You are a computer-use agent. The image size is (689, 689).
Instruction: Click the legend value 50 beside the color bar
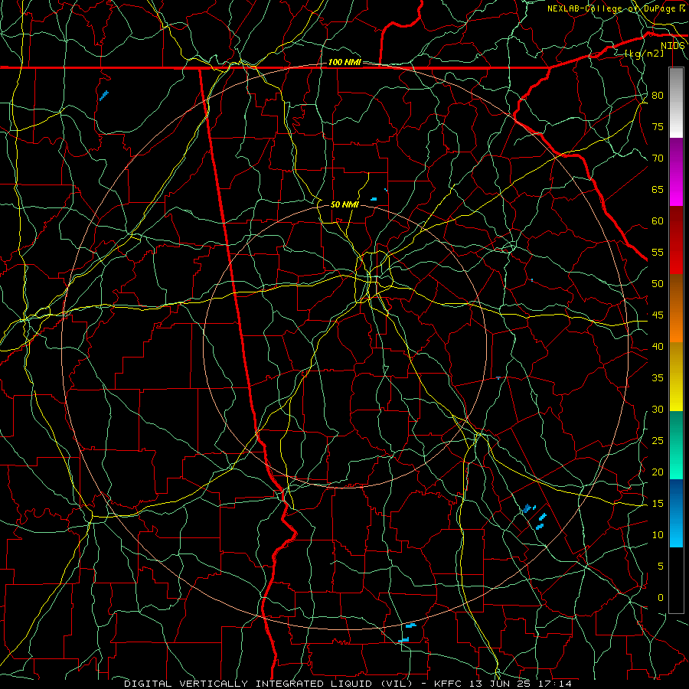pyautogui.click(x=658, y=284)
